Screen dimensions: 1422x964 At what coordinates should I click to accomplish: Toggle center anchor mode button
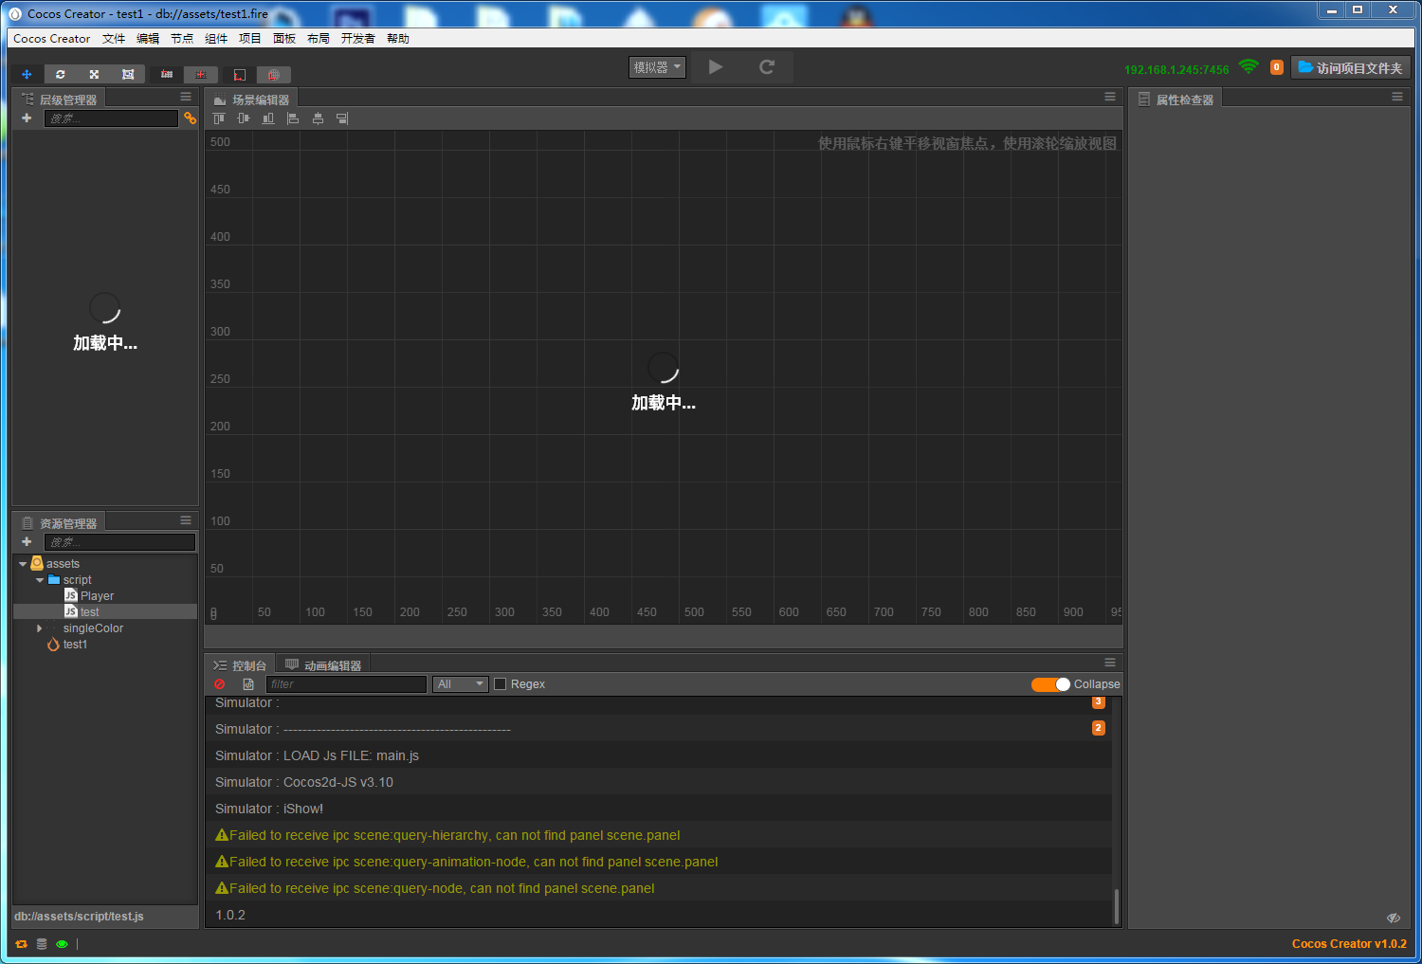[201, 74]
